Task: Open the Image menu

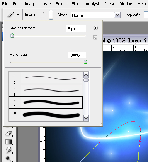Action: pyautogui.click(x=30, y=4)
